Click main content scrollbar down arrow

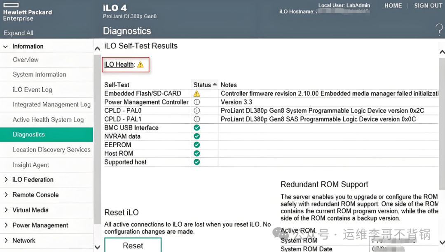[x=442, y=242]
